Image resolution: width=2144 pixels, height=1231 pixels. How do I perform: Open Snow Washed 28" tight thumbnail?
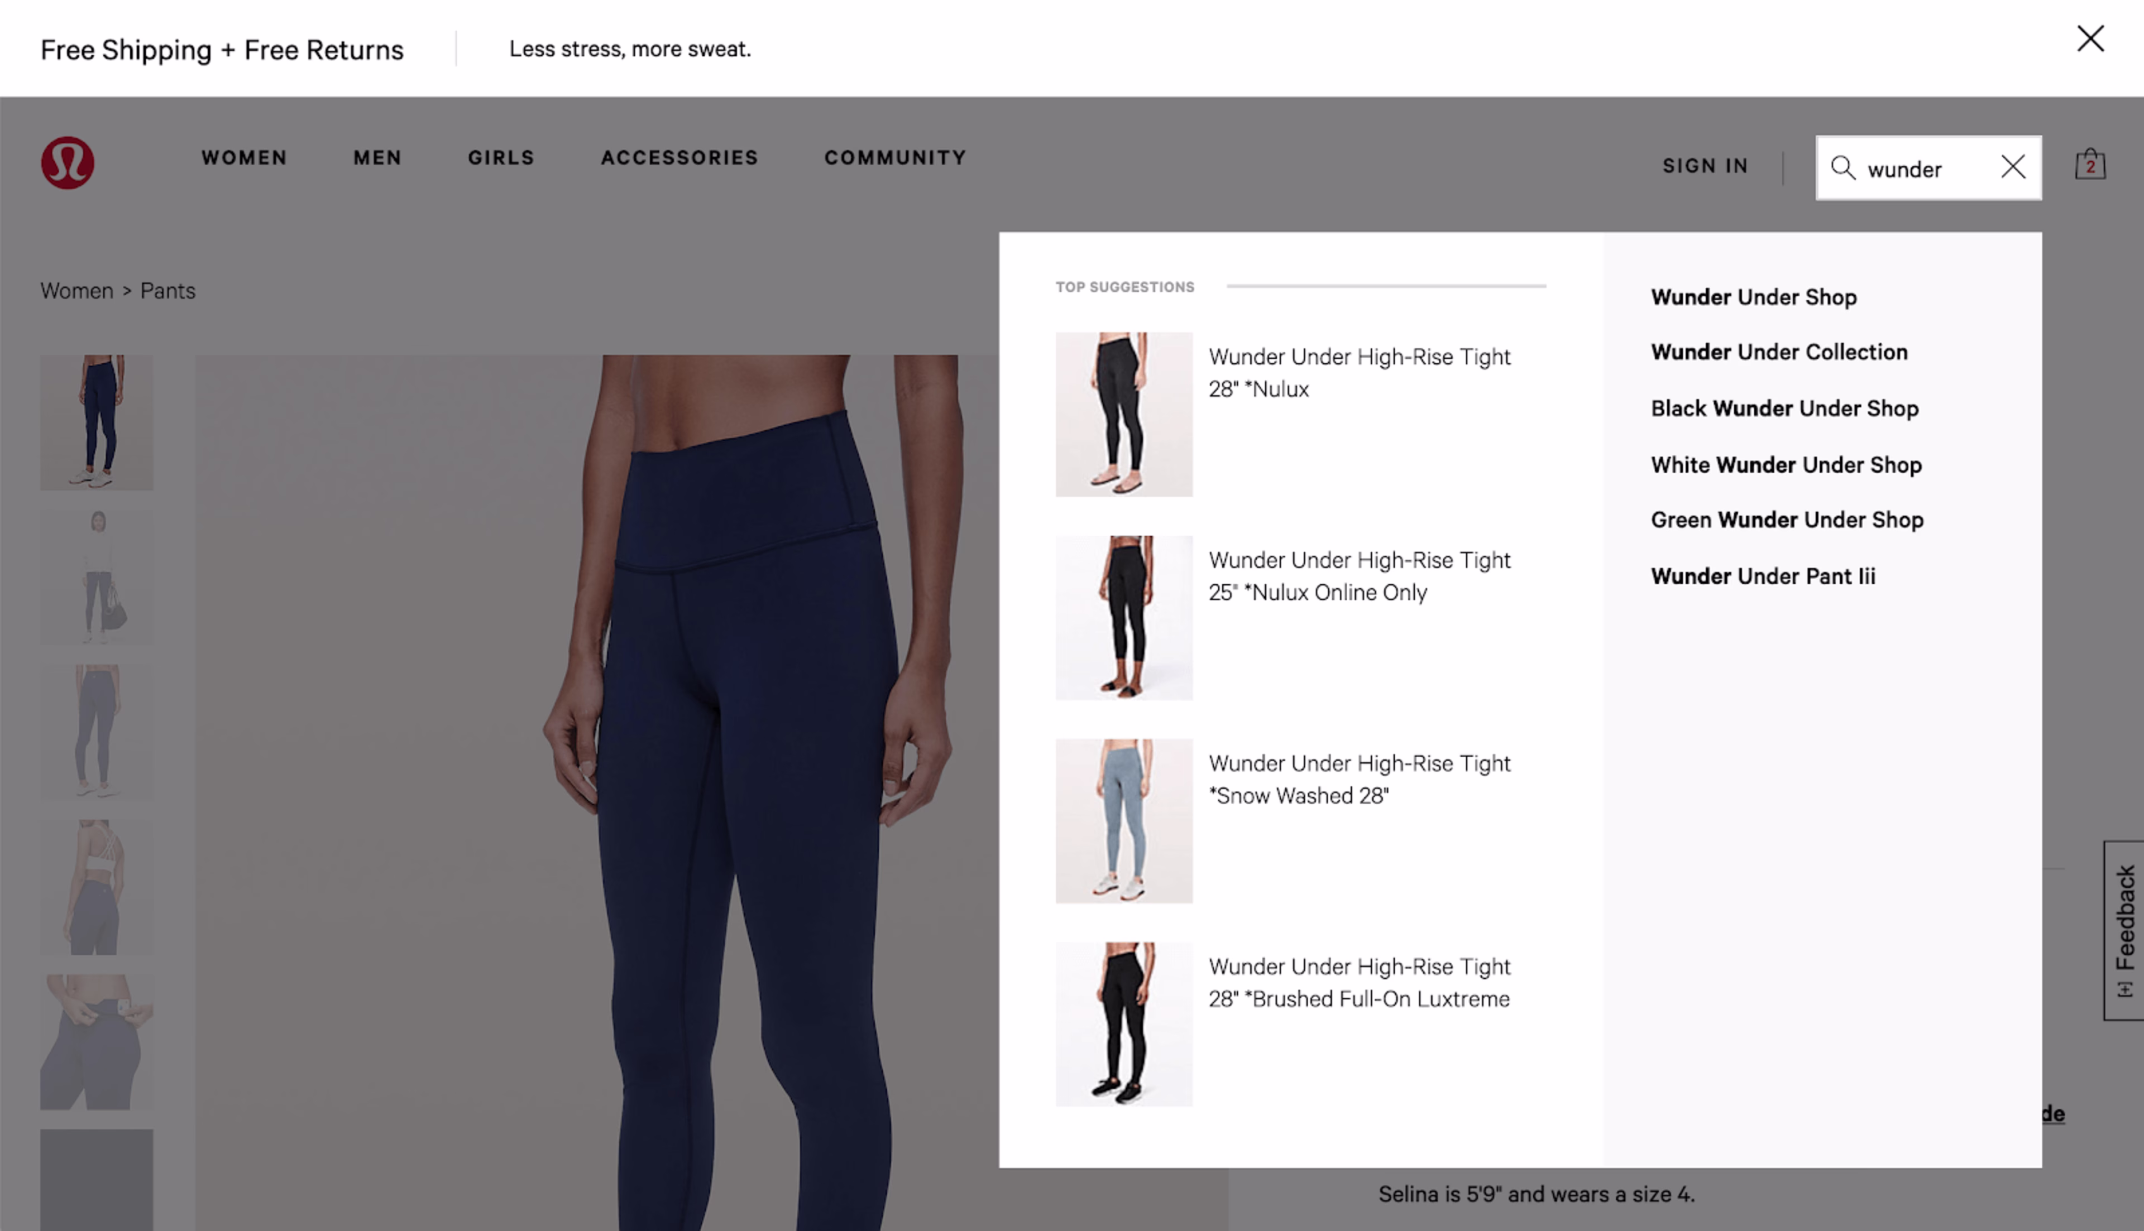(1124, 821)
